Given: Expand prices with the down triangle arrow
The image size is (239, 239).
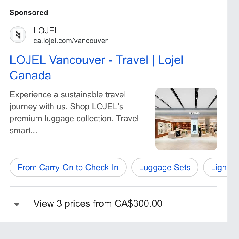Looking at the screenshot, I should point(17,204).
